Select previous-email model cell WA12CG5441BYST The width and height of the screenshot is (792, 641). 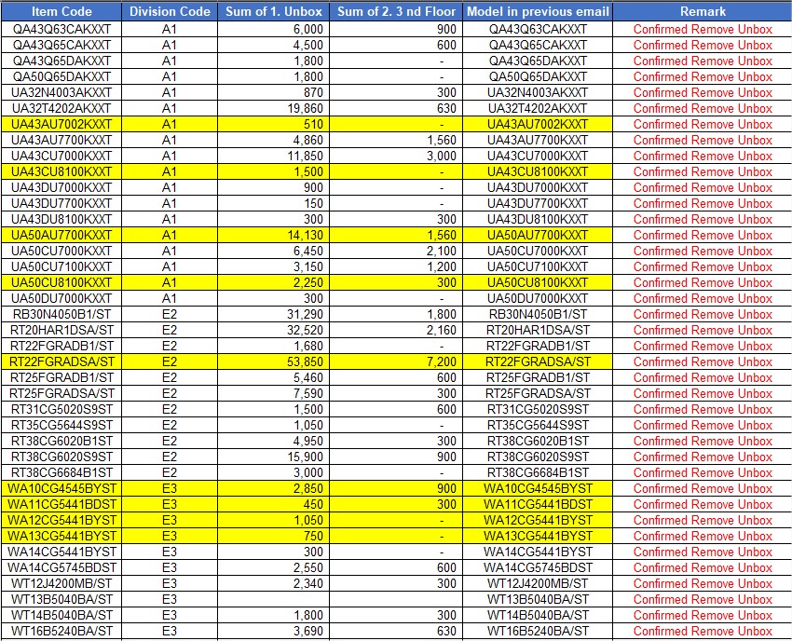[538, 520]
